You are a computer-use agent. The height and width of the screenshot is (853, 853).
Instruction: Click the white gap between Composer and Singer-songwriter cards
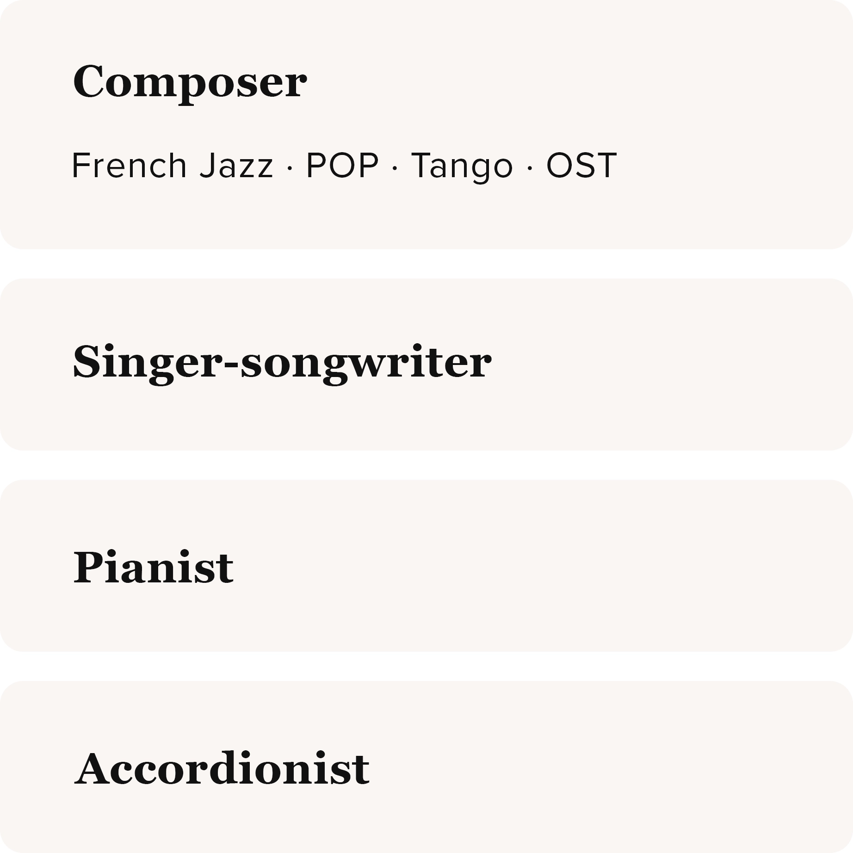[x=426, y=264]
